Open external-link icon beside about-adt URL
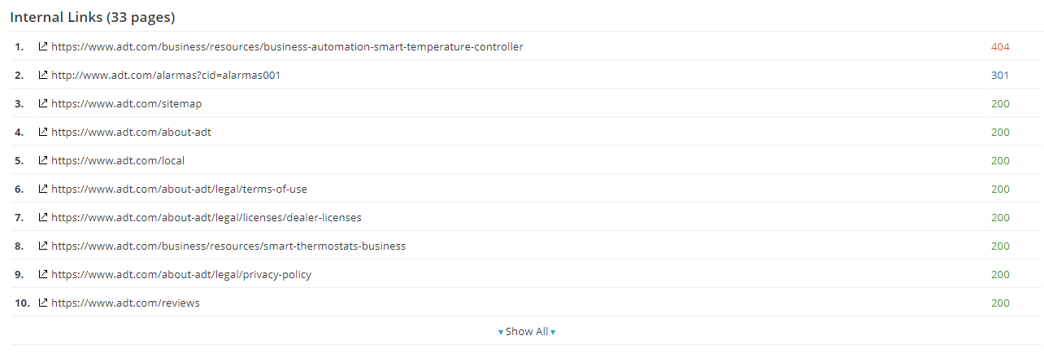 [43, 133]
